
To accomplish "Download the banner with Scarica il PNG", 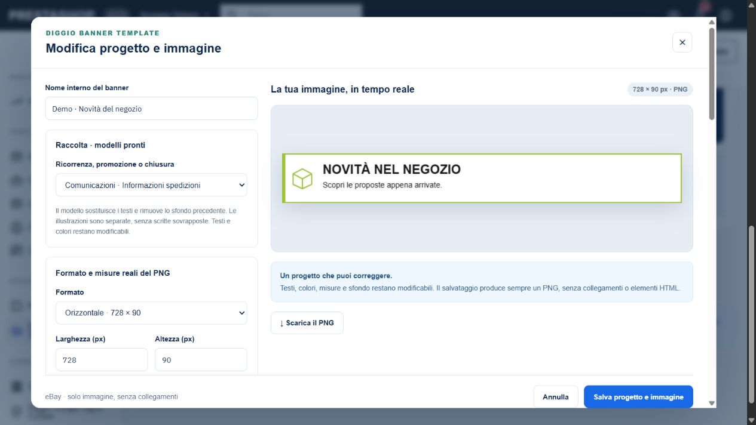I will click(307, 323).
